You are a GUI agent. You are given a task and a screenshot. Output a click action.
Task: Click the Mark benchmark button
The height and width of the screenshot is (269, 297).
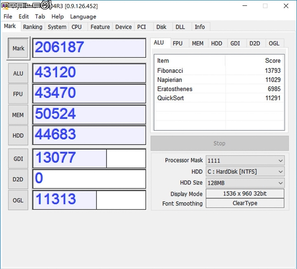[x=19, y=49]
